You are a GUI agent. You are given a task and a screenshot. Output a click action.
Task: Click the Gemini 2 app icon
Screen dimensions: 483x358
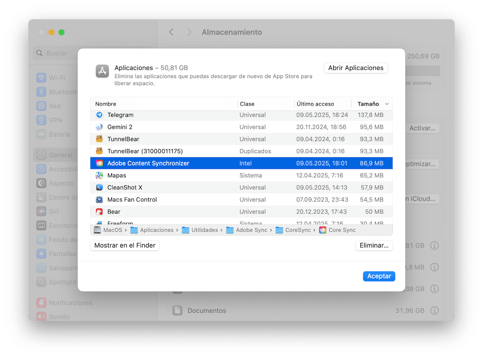pos(99,127)
